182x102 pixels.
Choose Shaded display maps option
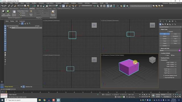(22, 13)
